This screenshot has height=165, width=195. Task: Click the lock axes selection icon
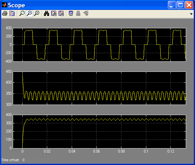[x=78, y=13]
